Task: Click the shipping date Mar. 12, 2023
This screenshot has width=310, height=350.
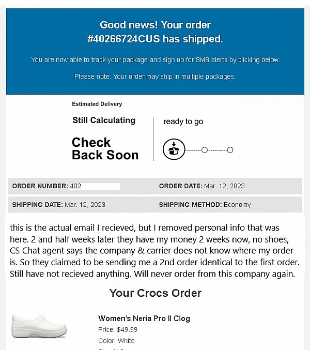Action: point(85,205)
